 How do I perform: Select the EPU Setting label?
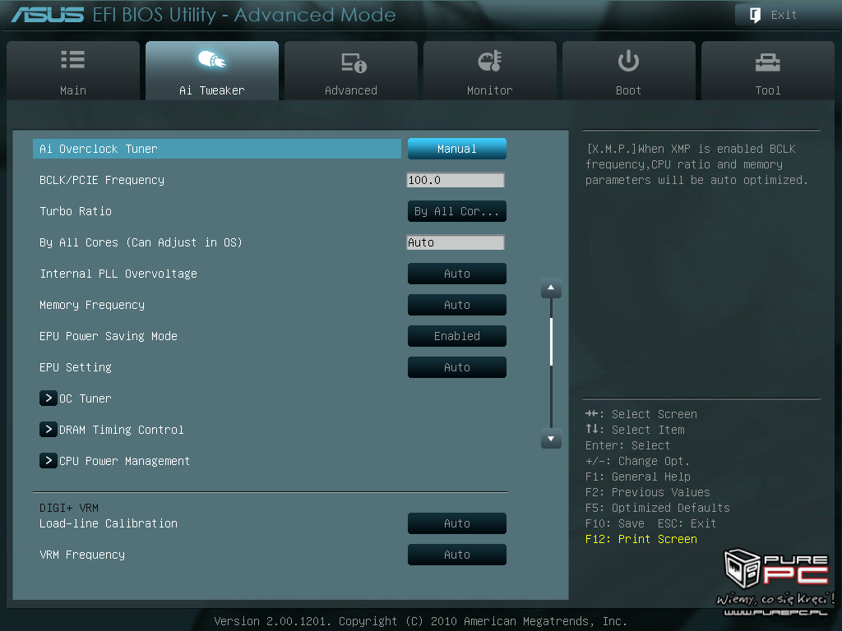[76, 367]
